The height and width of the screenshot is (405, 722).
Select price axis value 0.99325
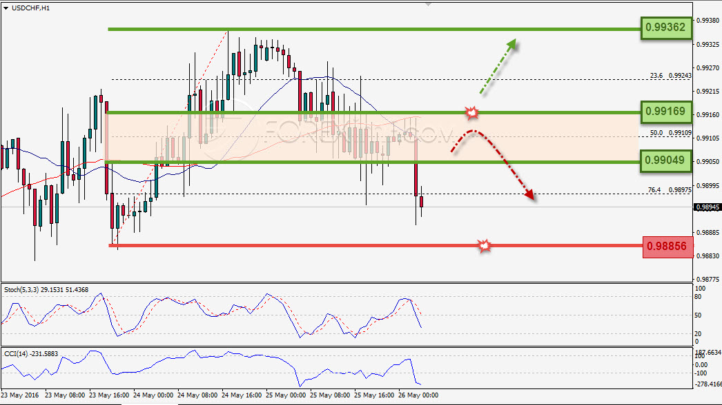click(708, 45)
